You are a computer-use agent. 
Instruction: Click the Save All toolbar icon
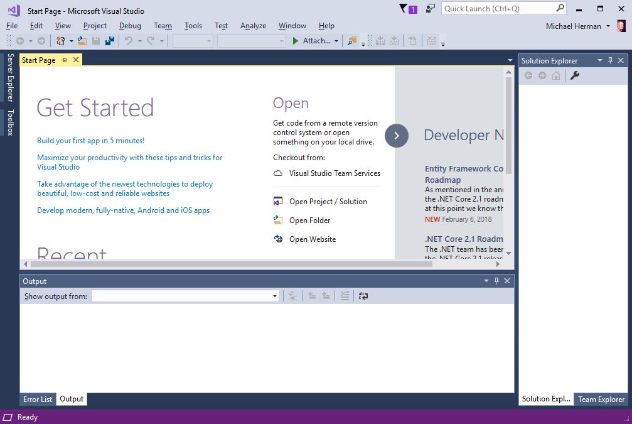(x=110, y=41)
